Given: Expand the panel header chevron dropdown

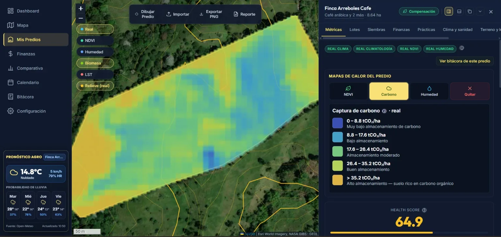Looking at the screenshot, I should [480, 11].
